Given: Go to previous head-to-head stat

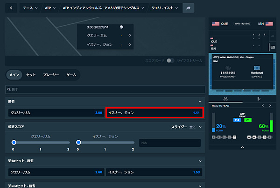Looking at the screenshot, I should (x=263, y=106).
